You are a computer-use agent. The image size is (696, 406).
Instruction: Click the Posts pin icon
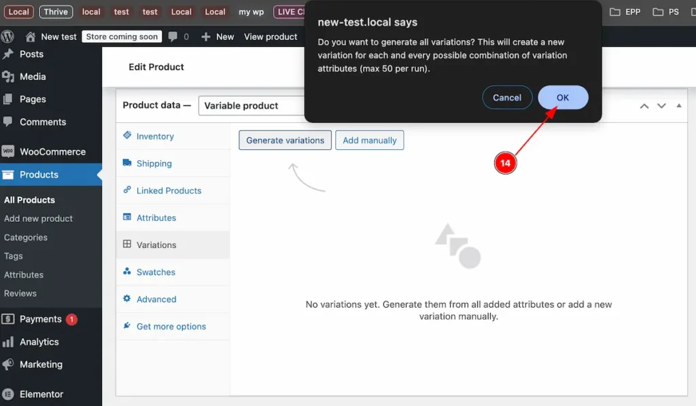(8, 54)
